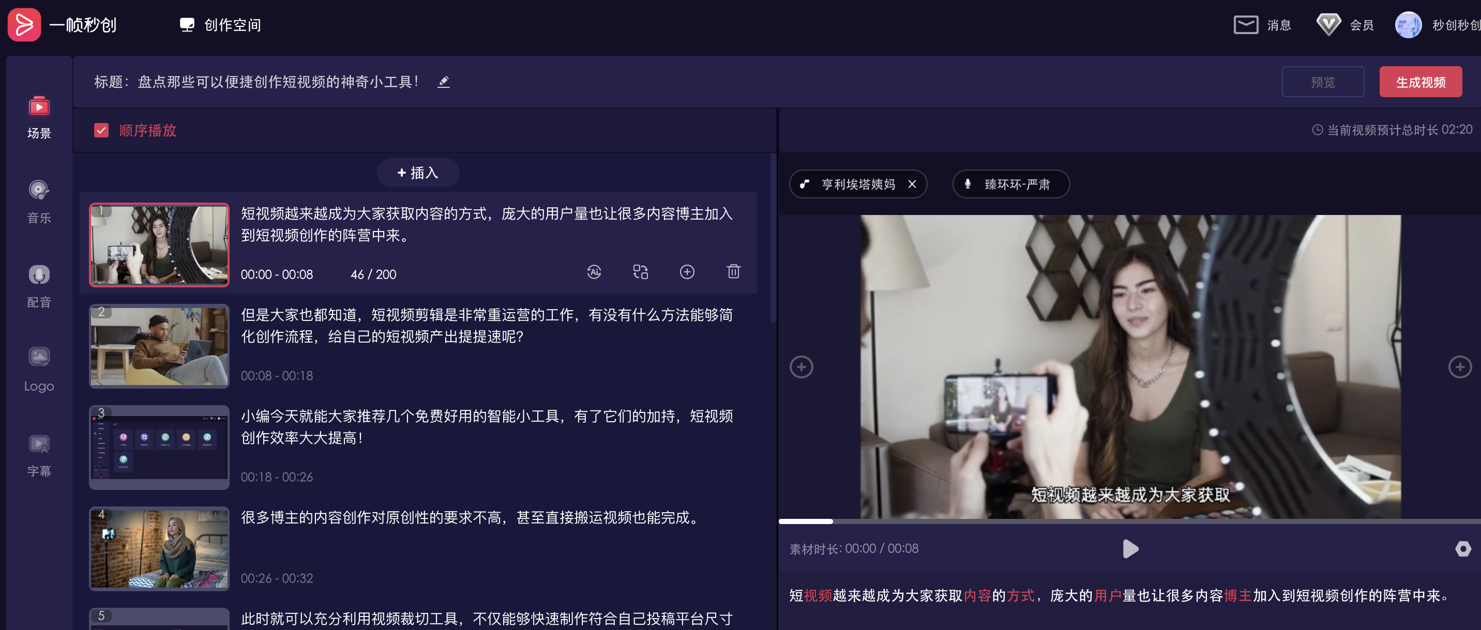Click highlighted word 视频 in preview caption text
Viewport: 1481px width, 630px height.
point(818,596)
